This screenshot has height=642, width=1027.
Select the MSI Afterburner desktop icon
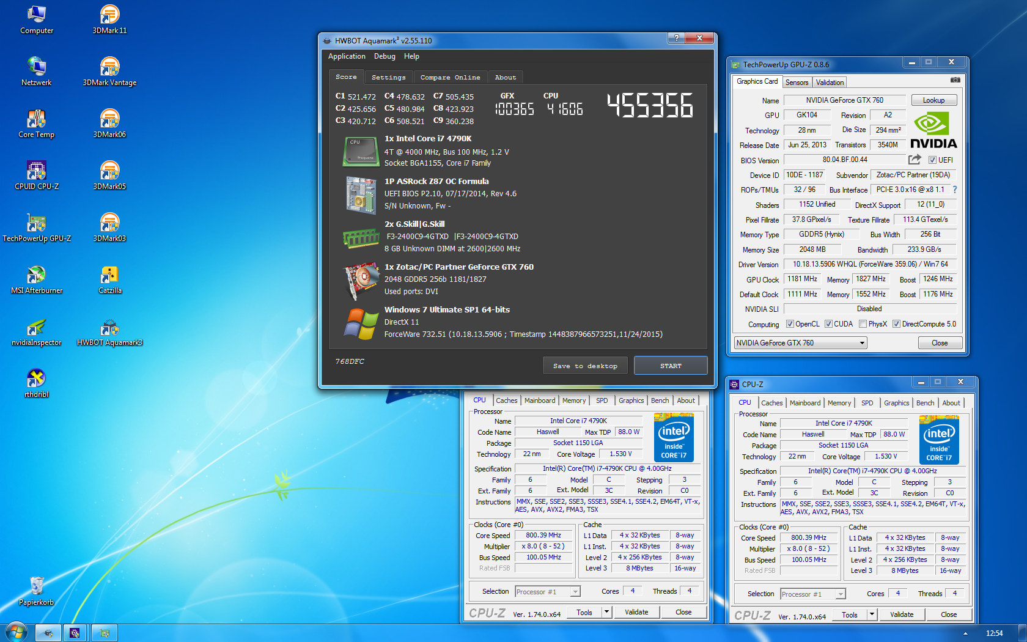37,279
